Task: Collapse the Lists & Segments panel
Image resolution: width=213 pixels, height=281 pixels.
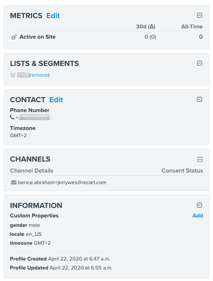Action: tap(199, 63)
